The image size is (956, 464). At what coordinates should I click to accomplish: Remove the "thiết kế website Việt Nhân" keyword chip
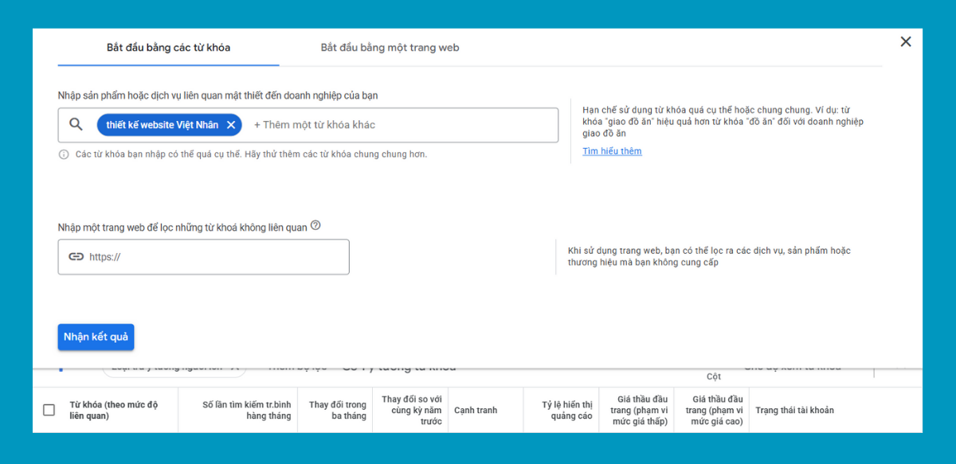coord(231,125)
